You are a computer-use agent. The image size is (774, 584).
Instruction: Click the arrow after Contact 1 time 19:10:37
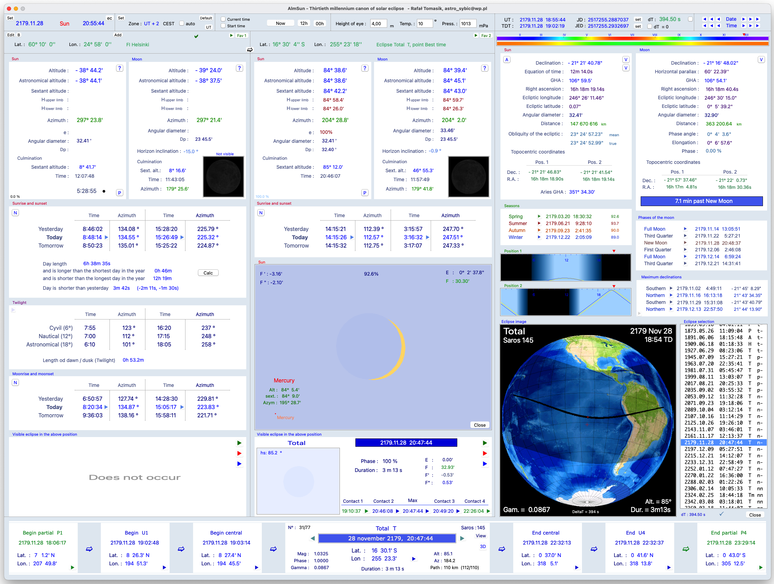[x=366, y=511]
